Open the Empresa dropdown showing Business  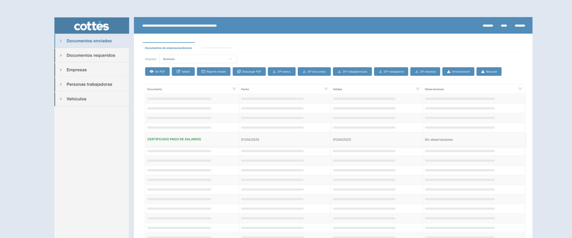point(198,59)
